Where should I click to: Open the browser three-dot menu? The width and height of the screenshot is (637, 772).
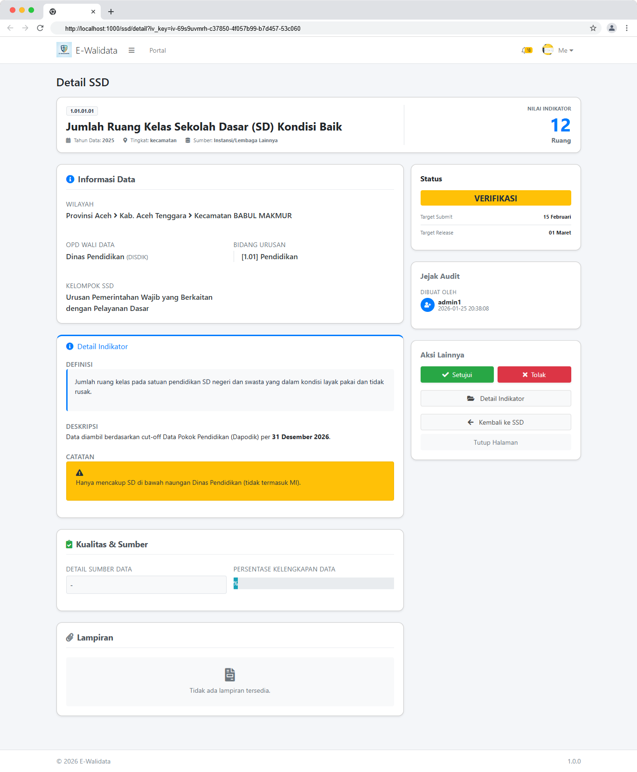click(627, 28)
